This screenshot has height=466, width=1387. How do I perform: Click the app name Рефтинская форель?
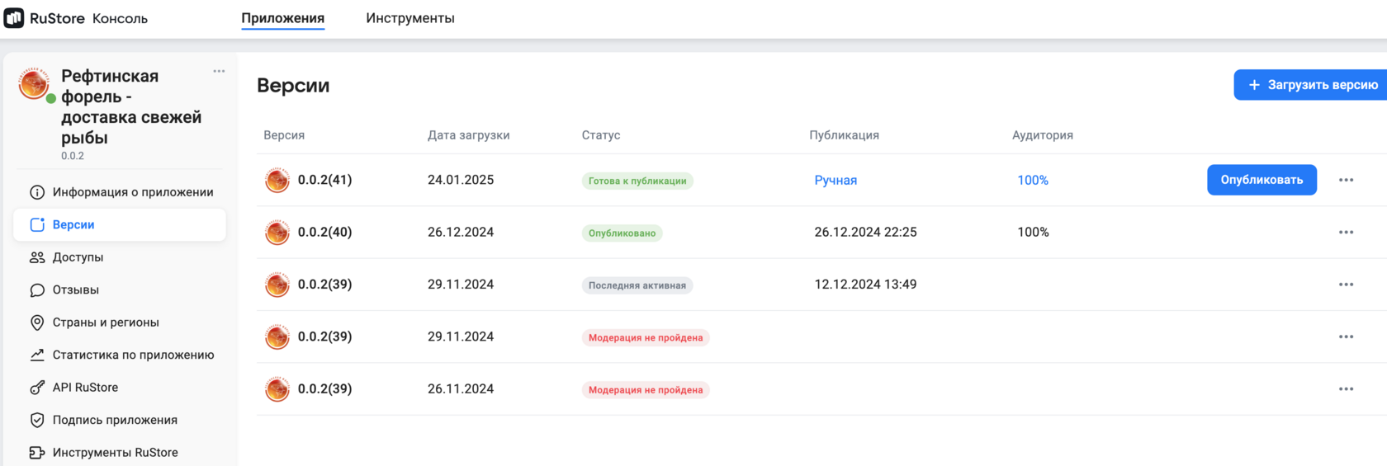(x=131, y=106)
